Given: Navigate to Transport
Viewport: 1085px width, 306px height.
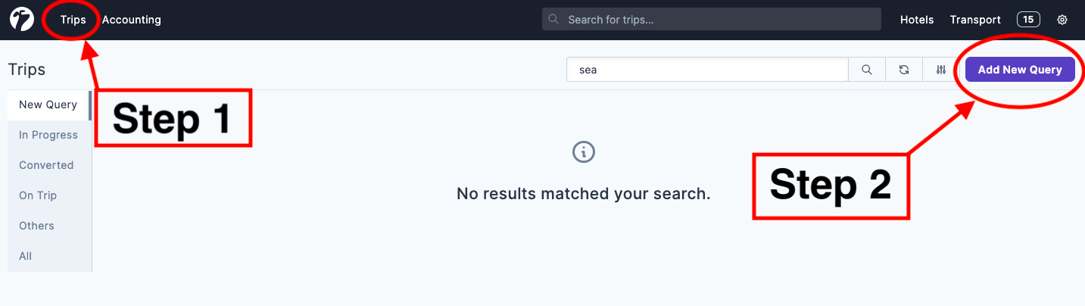Looking at the screenshot, I should coord(975,20).
